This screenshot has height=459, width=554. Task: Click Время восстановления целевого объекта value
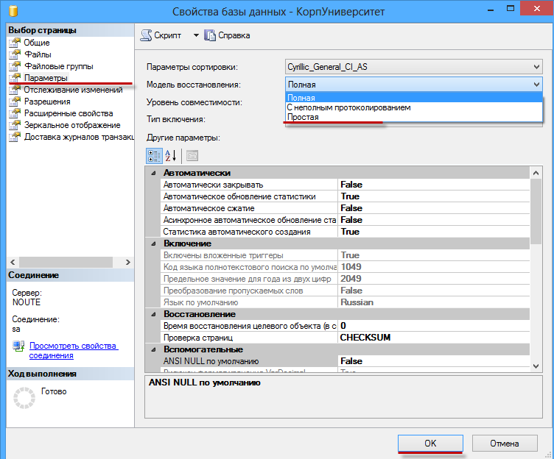click(x=433, y=326)
